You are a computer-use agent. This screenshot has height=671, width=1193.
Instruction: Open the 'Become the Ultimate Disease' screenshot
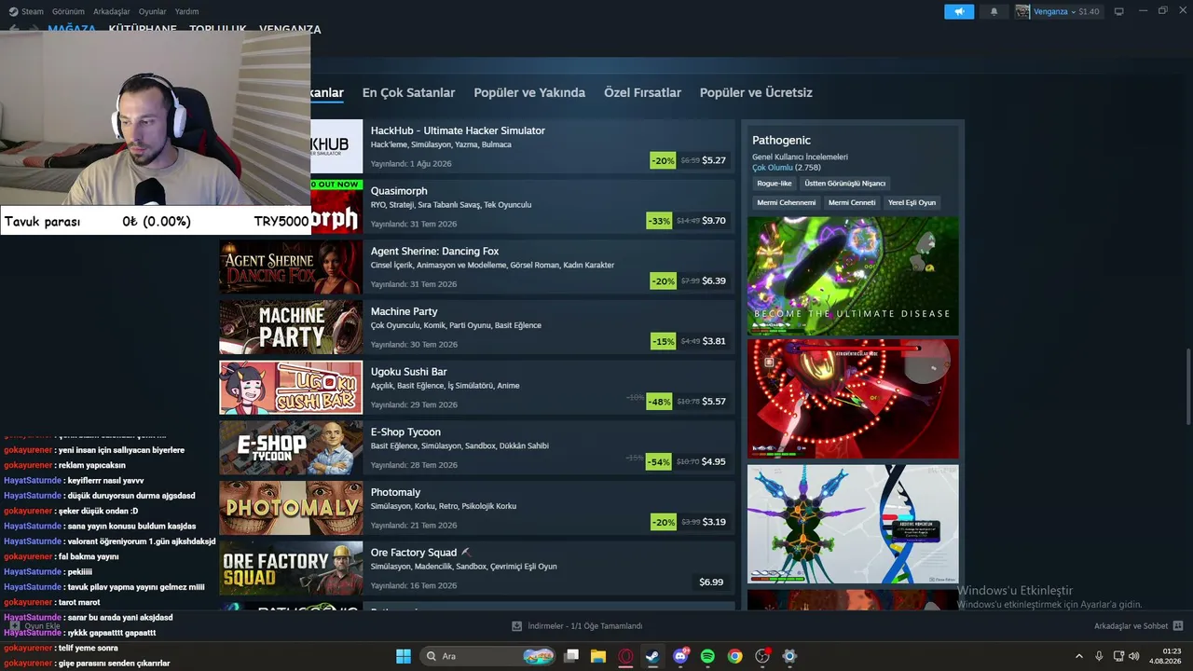click(x=853, y=276)
